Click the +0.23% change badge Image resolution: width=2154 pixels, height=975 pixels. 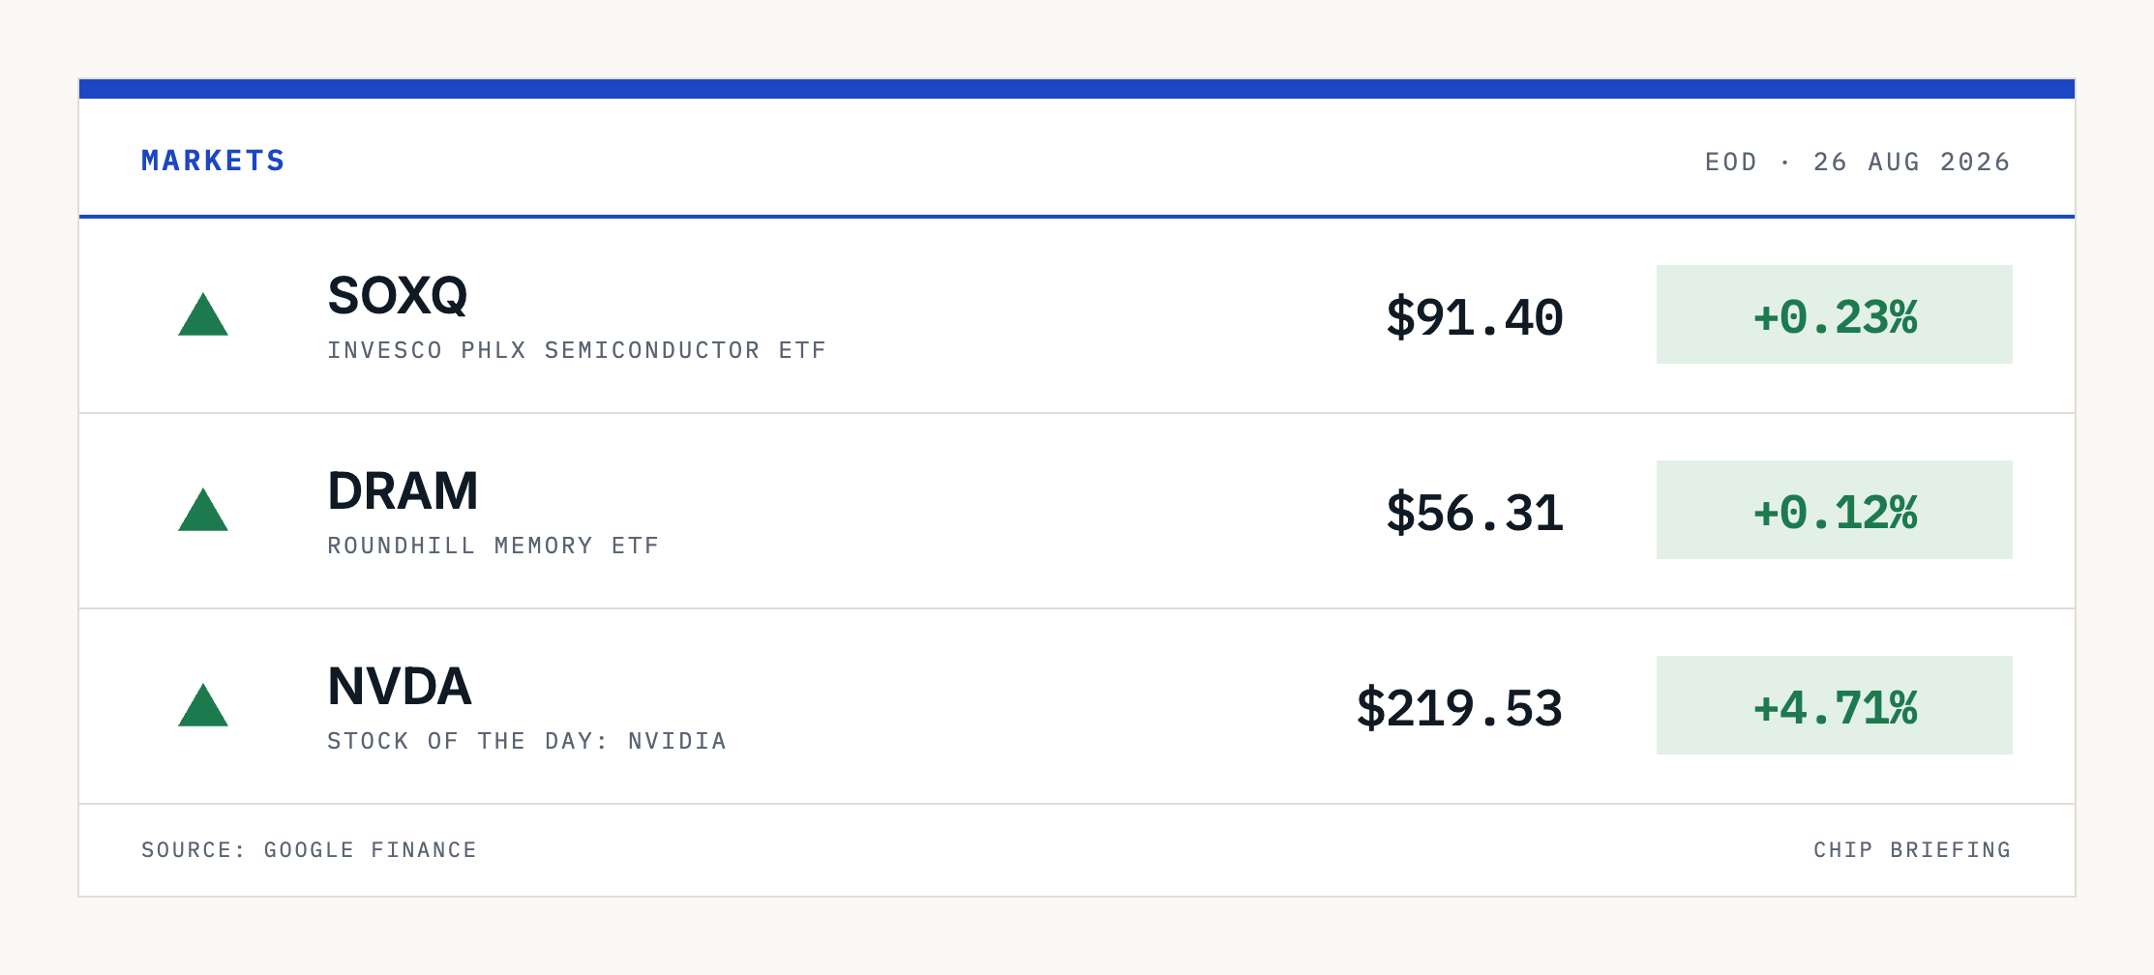tap(1835, 314)
